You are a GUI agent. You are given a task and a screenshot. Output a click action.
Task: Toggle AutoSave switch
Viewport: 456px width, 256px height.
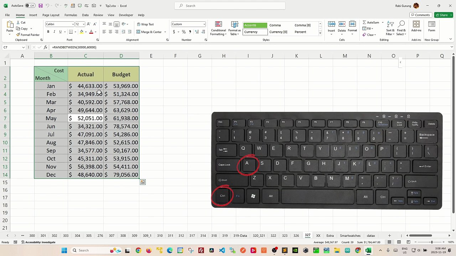click(30, 6)
